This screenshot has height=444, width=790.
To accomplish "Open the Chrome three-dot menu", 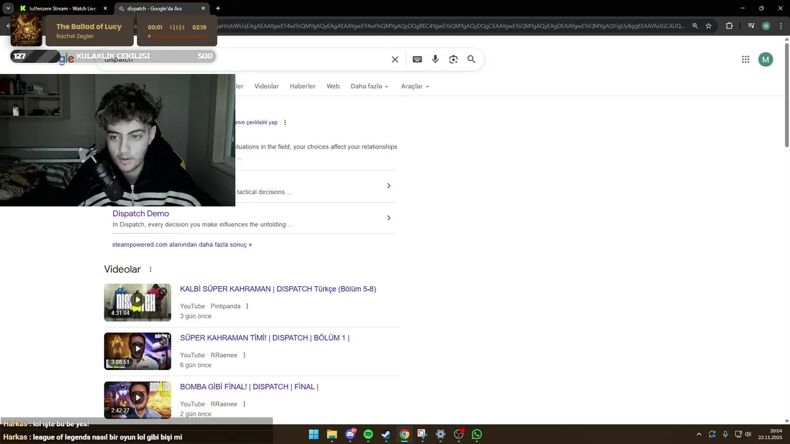I will (x=780, y=26).
